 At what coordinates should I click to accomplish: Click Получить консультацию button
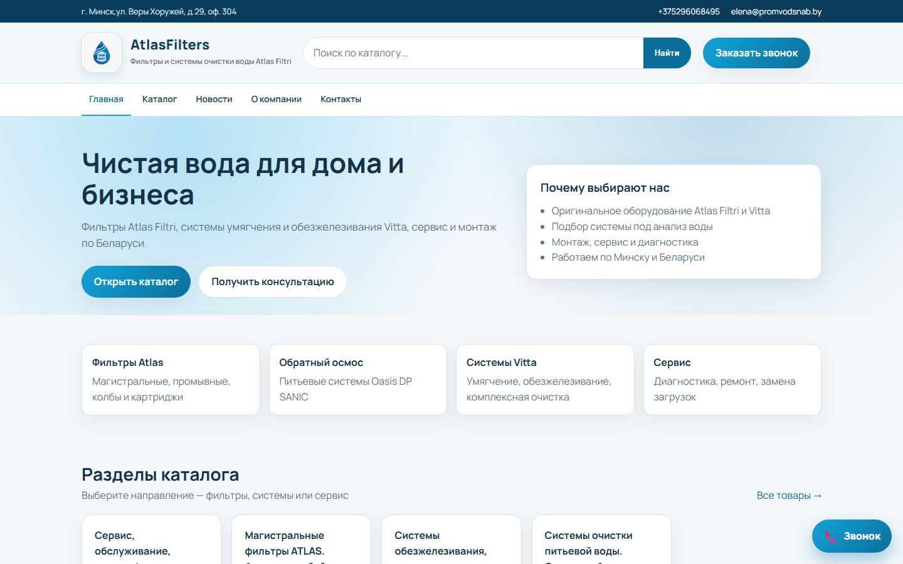click(x=273, y=281)
